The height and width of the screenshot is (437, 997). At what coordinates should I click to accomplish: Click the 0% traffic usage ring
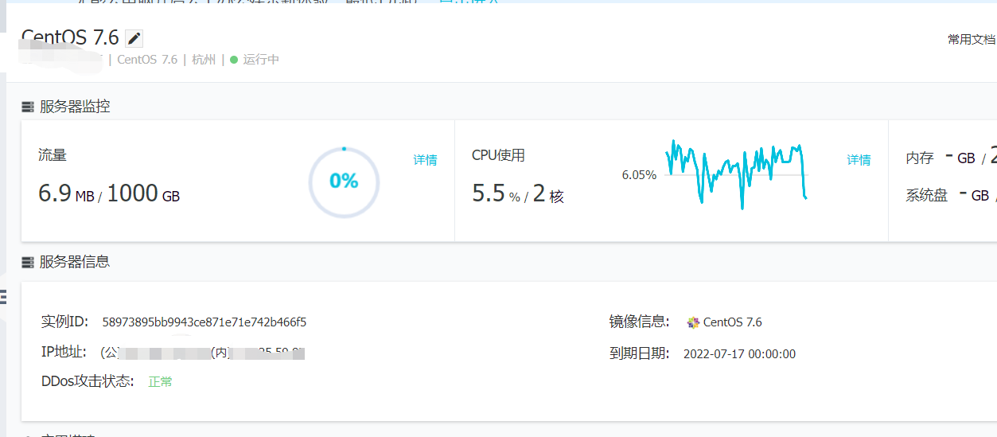coord(344,181)
